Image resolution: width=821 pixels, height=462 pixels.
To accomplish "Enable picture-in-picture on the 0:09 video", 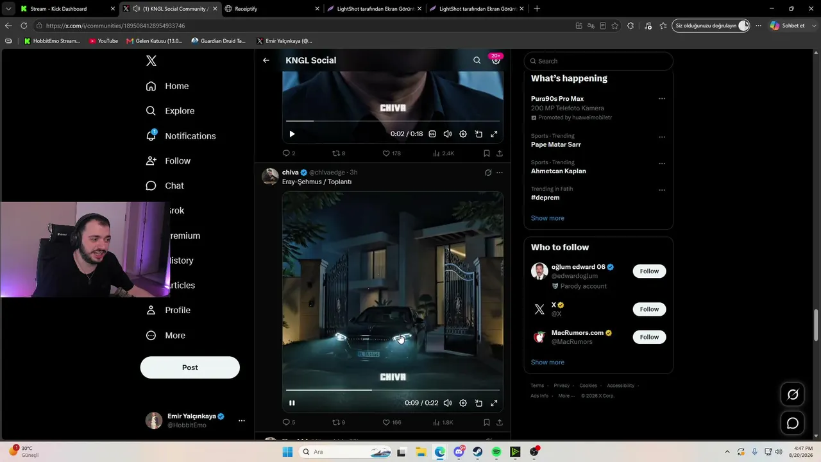I will 478,403.
